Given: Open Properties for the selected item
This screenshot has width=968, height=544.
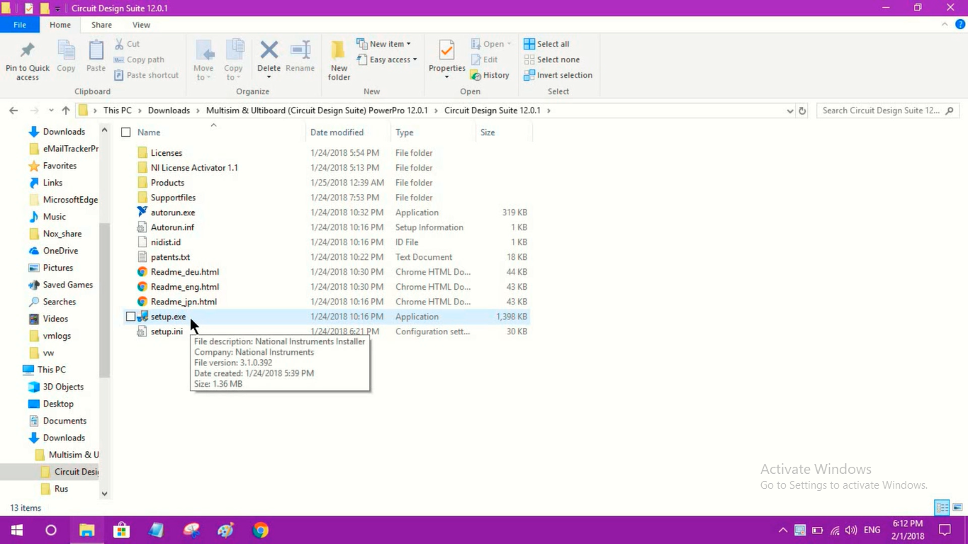Looking at the screenshot, I should click(446, 55).
